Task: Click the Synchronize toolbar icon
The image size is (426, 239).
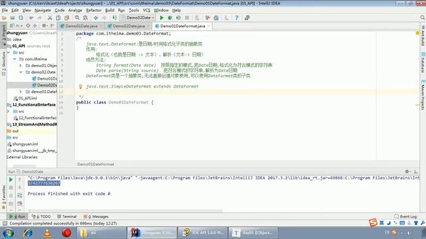Action: [x=21, y=18]
